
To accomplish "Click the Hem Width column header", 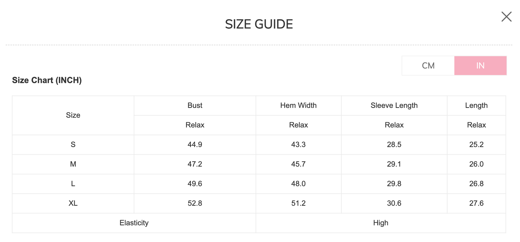I will (x=298, y=106).
